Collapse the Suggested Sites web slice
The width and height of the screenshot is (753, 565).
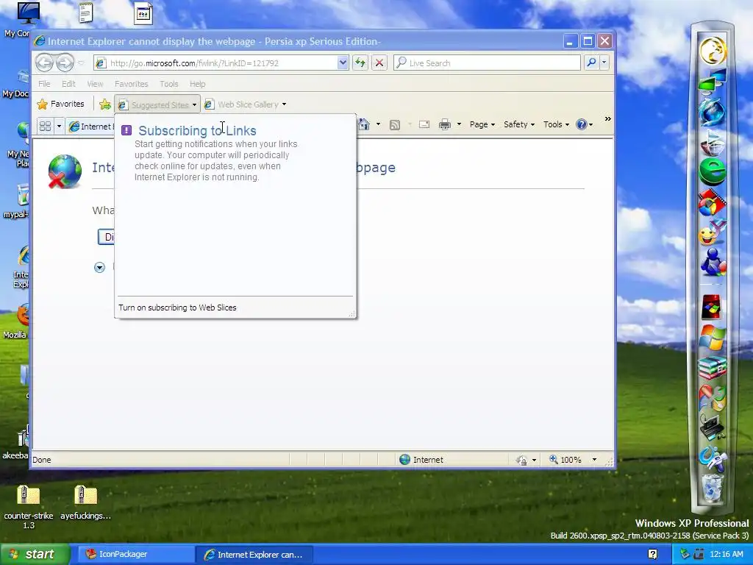[x=157, y=104]
